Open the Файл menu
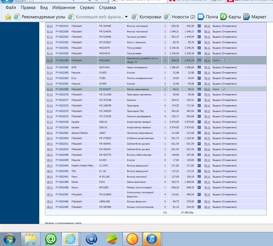Viewport: 273px width, 246px height. pyautogui.click(x=11, y=8)
